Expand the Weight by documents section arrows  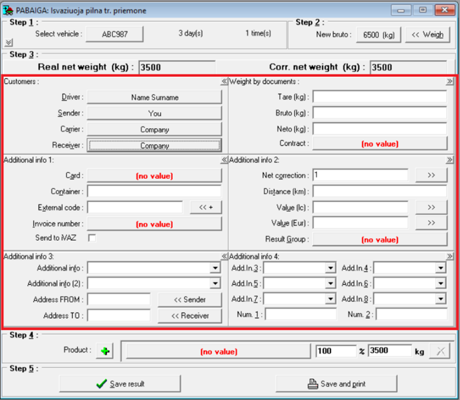coord(450,82)
